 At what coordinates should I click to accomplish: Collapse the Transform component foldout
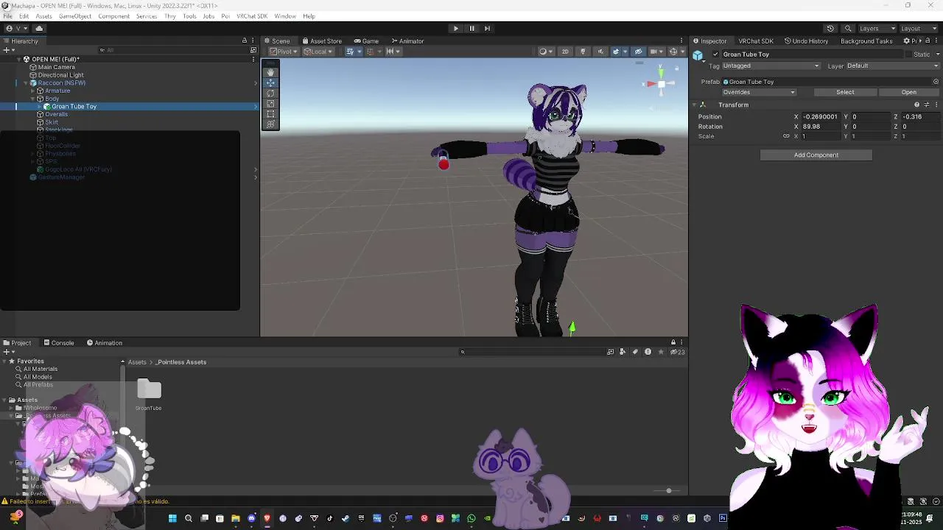tap(694, 105)
